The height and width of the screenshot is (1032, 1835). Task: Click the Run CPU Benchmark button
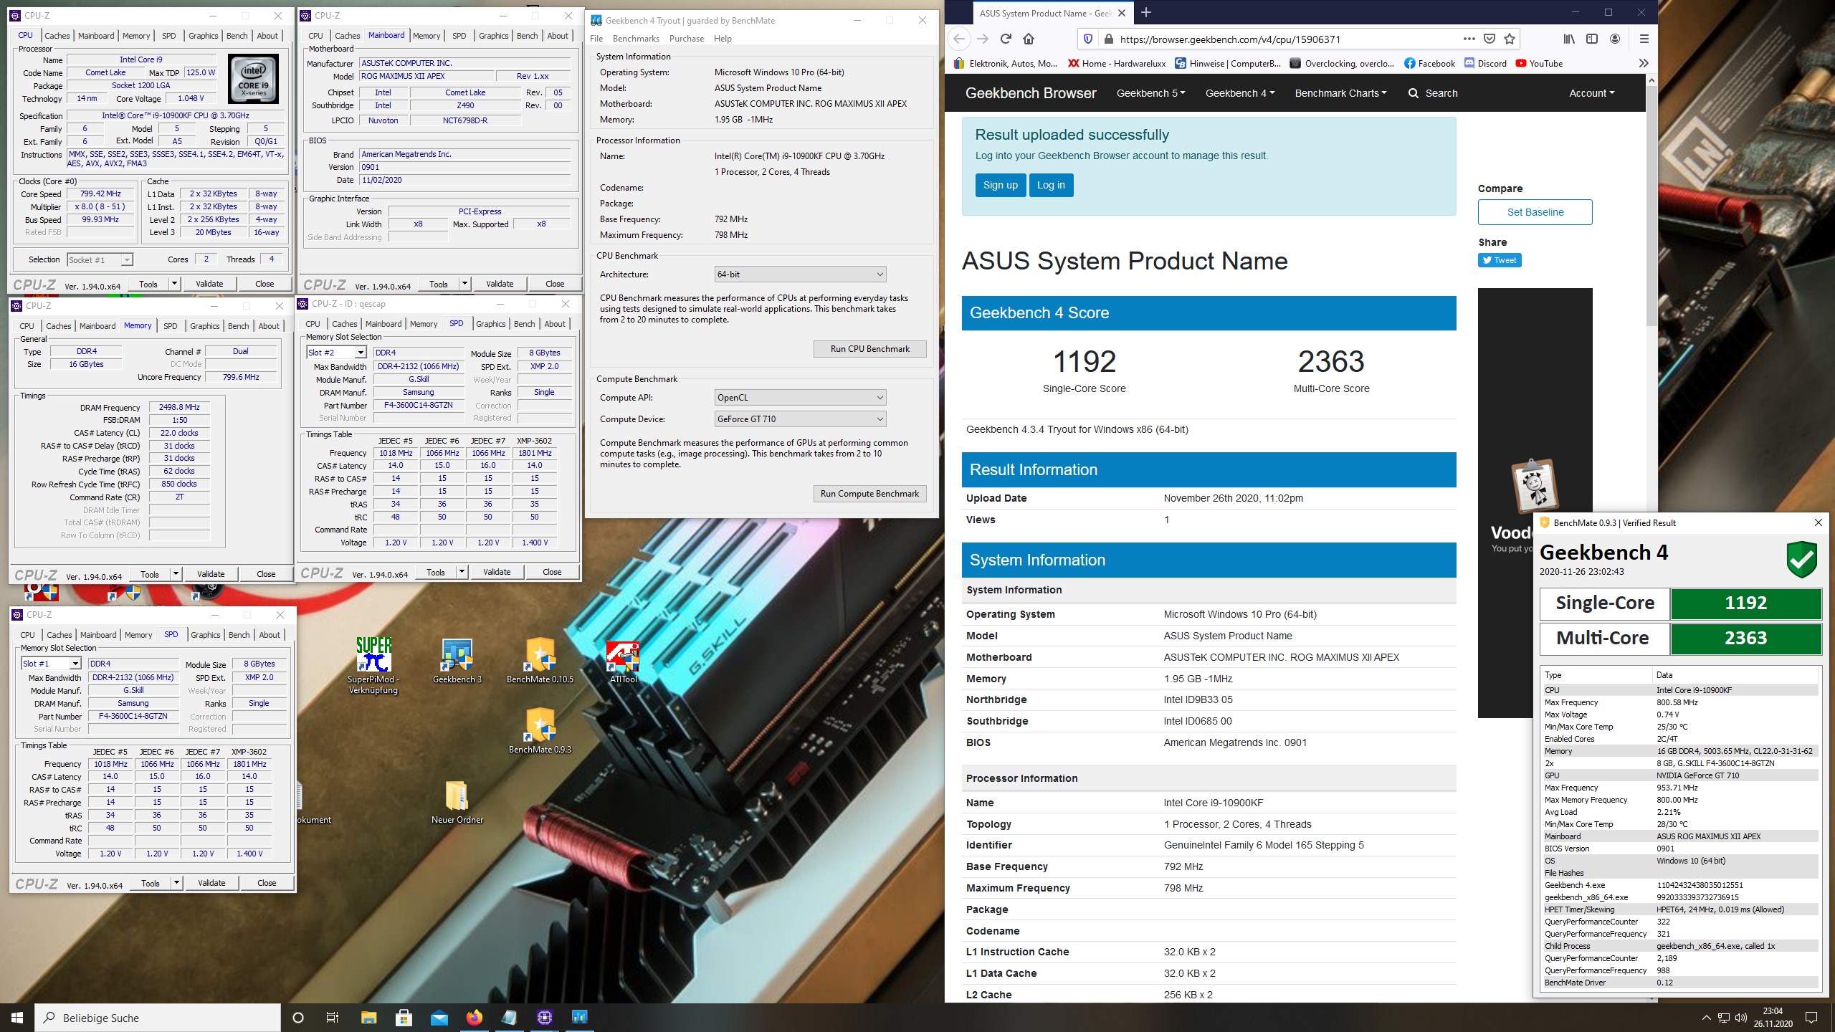click(x=869, y=349)
